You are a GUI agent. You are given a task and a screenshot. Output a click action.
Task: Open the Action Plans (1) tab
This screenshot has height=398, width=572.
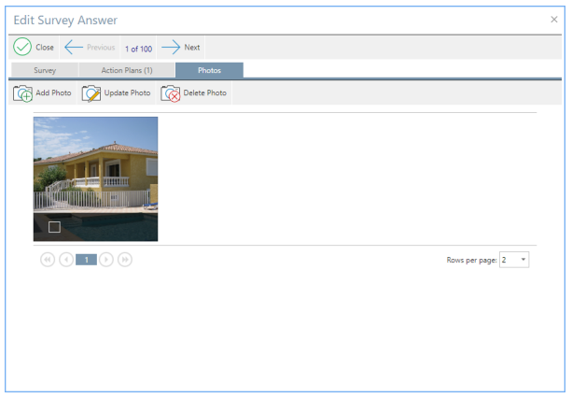pyautogui.click(x=127, y=70)
